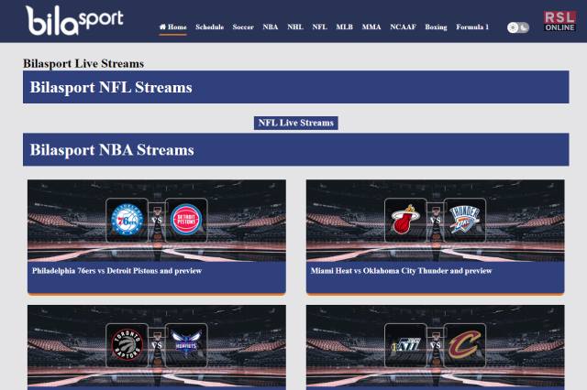Click the Detroit Pistons team logo
The width and height of the screenshot is (587, 390).
click(186, 220)
